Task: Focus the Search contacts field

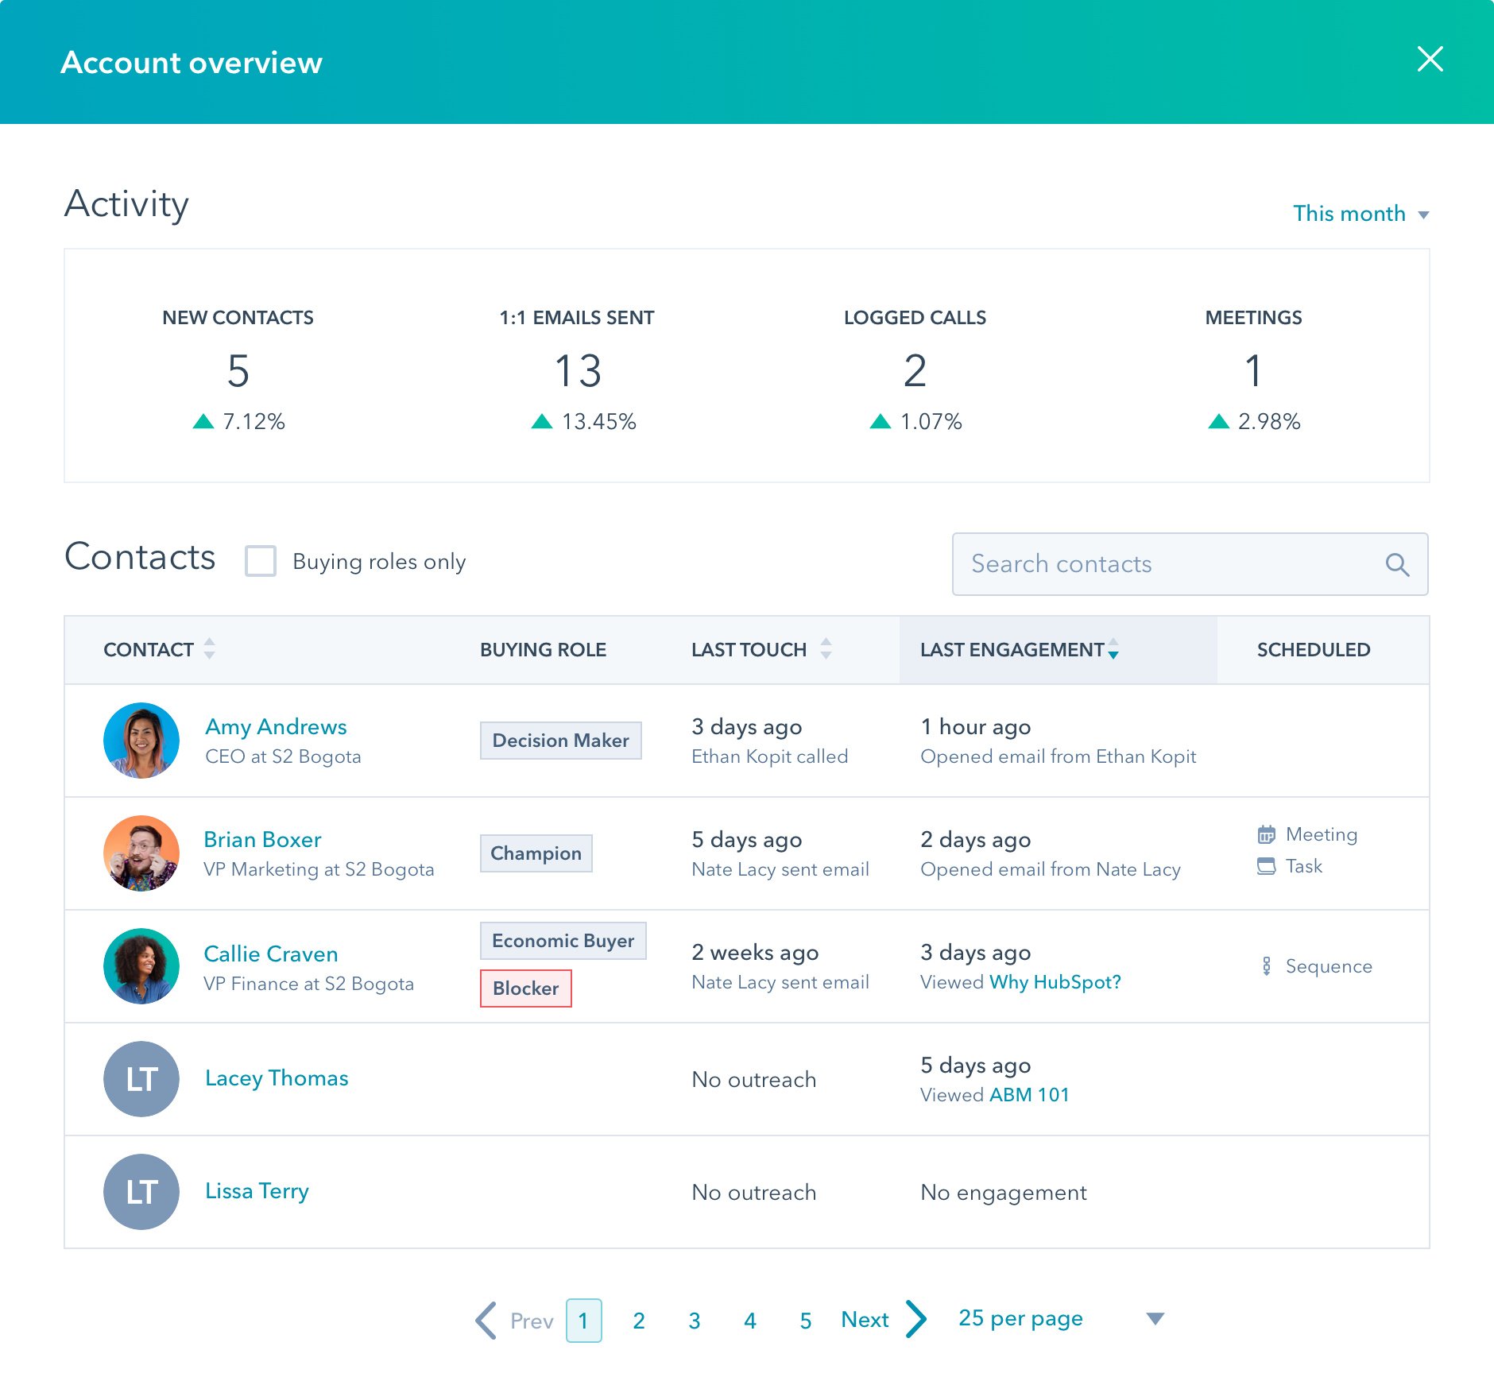Action: (x=1168, y=564)
